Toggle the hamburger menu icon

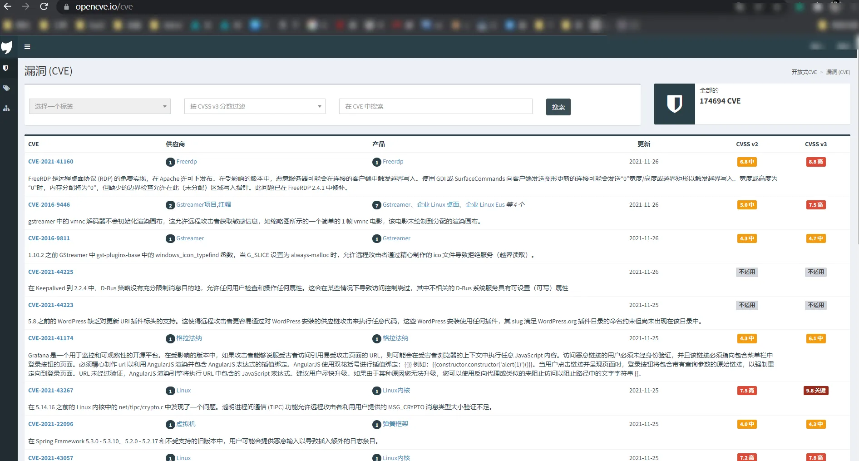27,47
